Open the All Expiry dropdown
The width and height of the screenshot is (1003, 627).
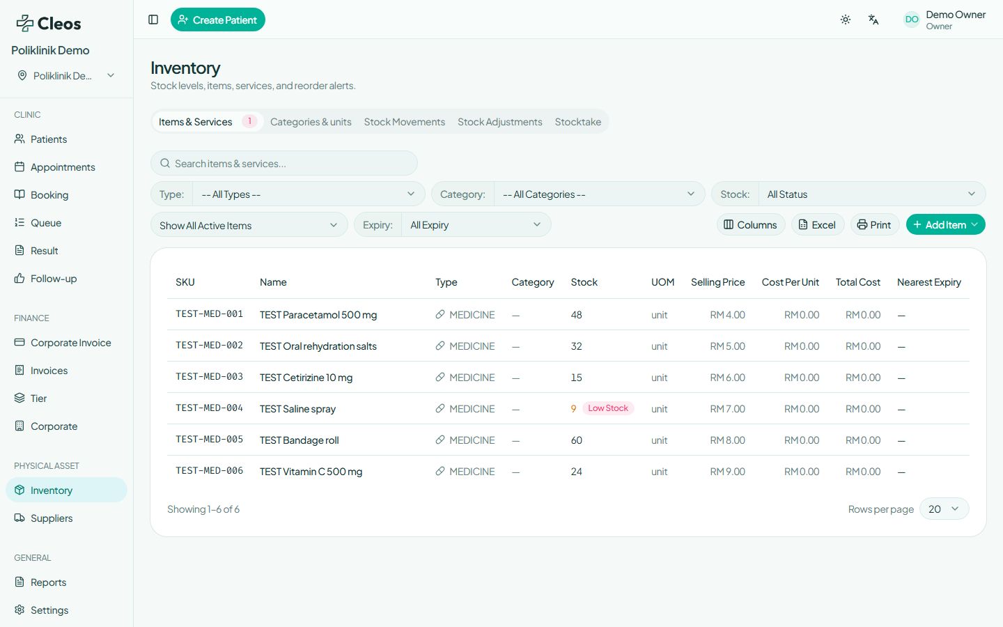tap(476, 225)
